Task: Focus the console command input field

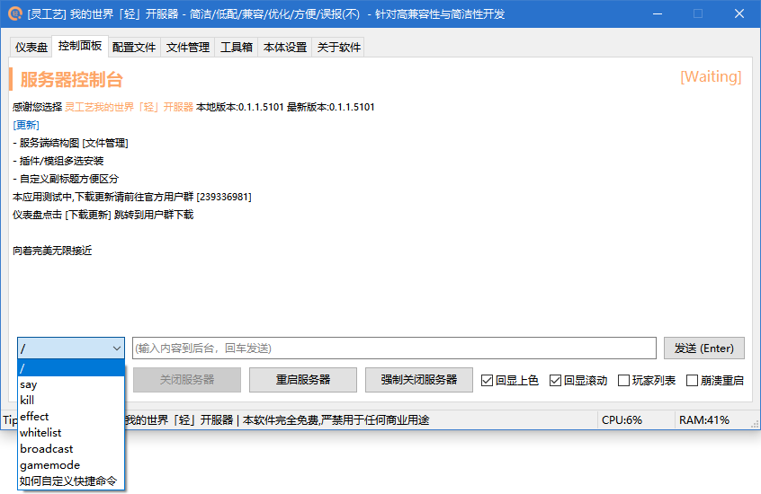Action: tap(394, 348)
